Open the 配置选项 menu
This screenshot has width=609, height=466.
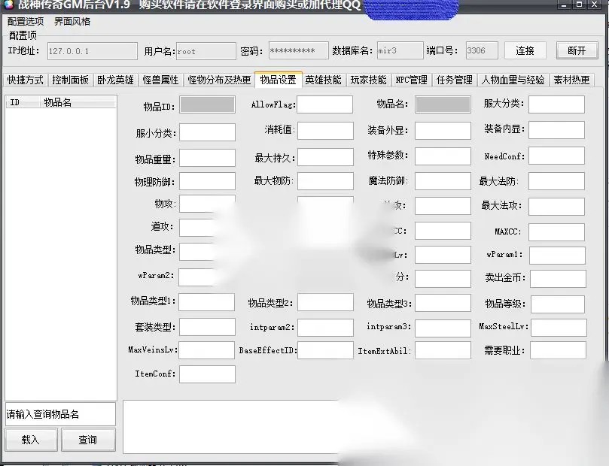click(26, 22)
